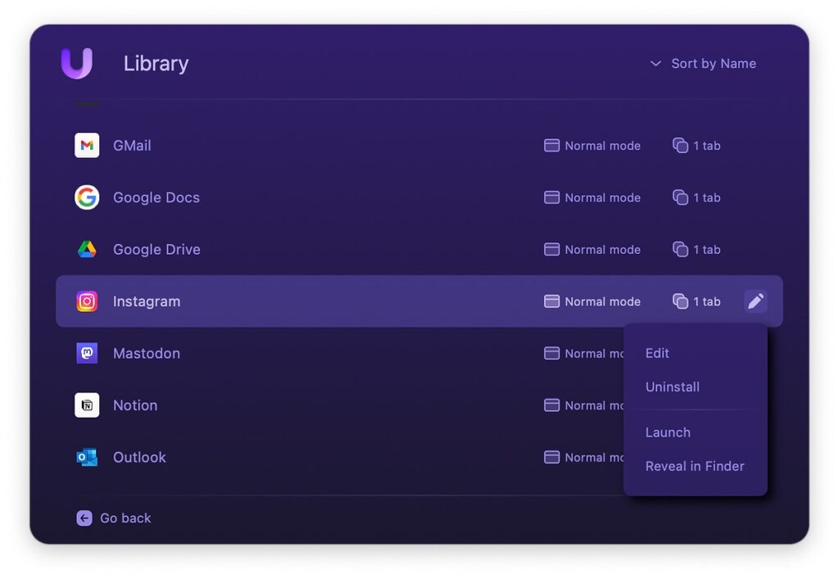
Task: Choose Edit from the context menu
Action: pos(657,353)
